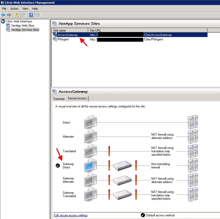
Task: Click the PNAgent site row icon
Action: [x=55, y=39]
